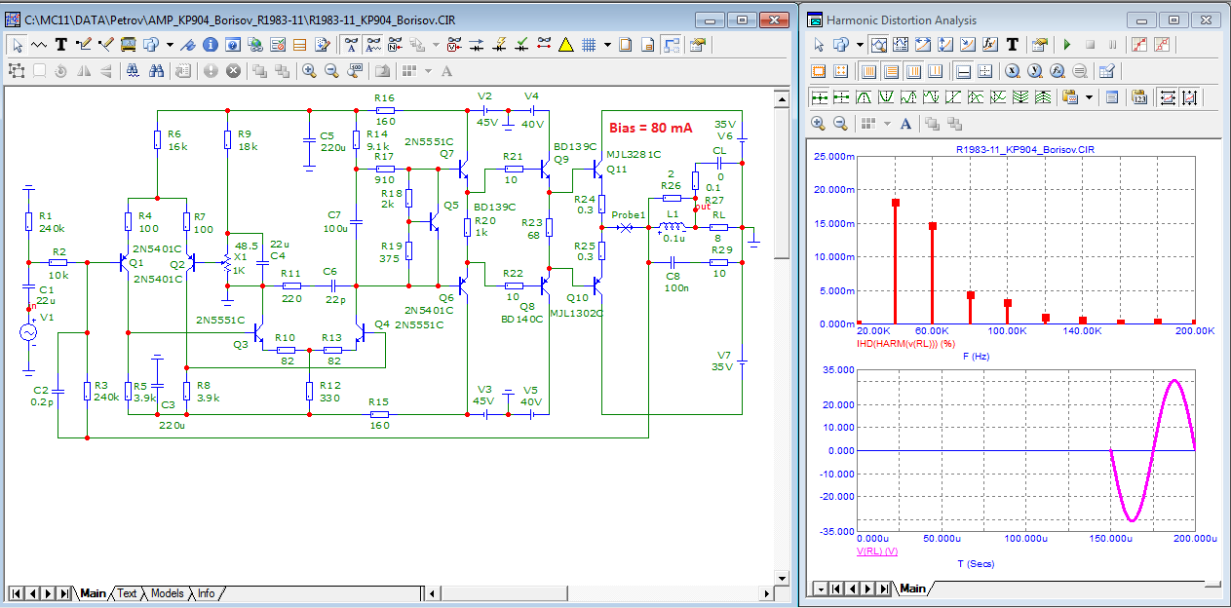Zoom in on the schematic
The height and width of the screenshot is (608, 1231).
pyautogui.click(x=309, y=71)
